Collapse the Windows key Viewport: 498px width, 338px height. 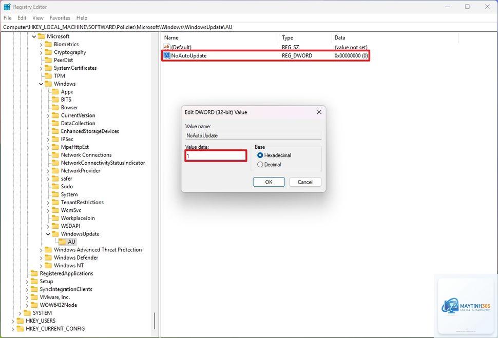pyautogui.click(x=41, y=84)
